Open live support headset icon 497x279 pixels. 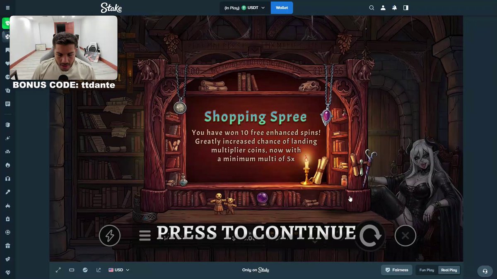(485, 271)
